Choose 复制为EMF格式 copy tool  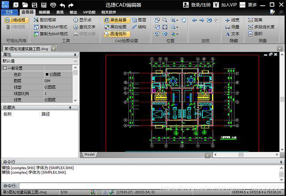pos(50,27)
